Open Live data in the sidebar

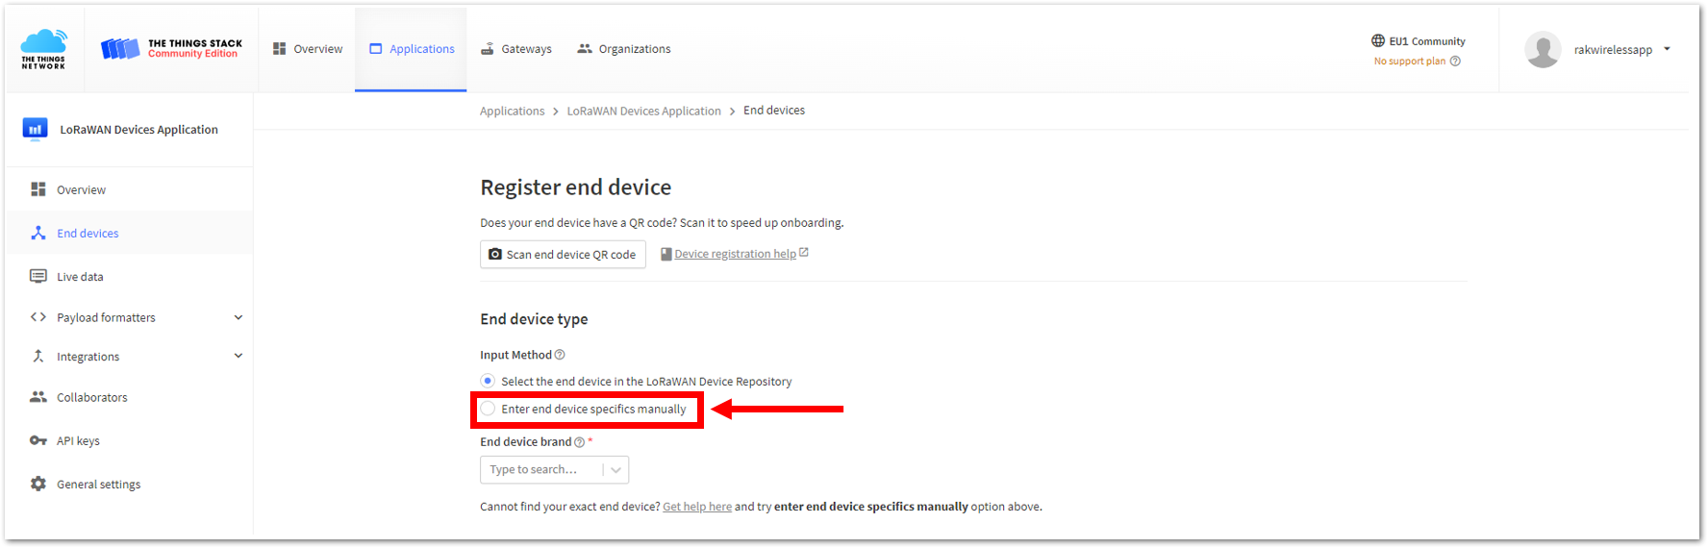(130, 276)
